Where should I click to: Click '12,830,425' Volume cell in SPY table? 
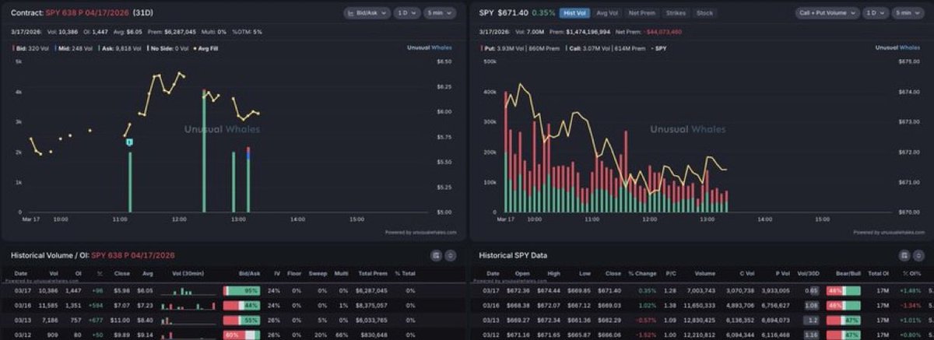click(x=700, y=320)
